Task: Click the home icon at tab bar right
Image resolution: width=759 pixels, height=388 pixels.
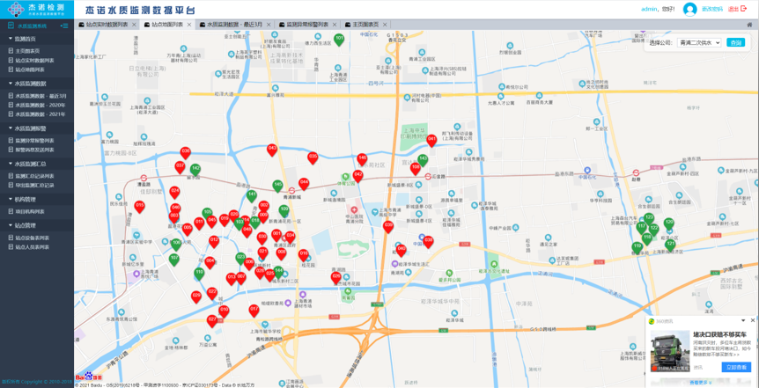Action: [x=749, y=25]
